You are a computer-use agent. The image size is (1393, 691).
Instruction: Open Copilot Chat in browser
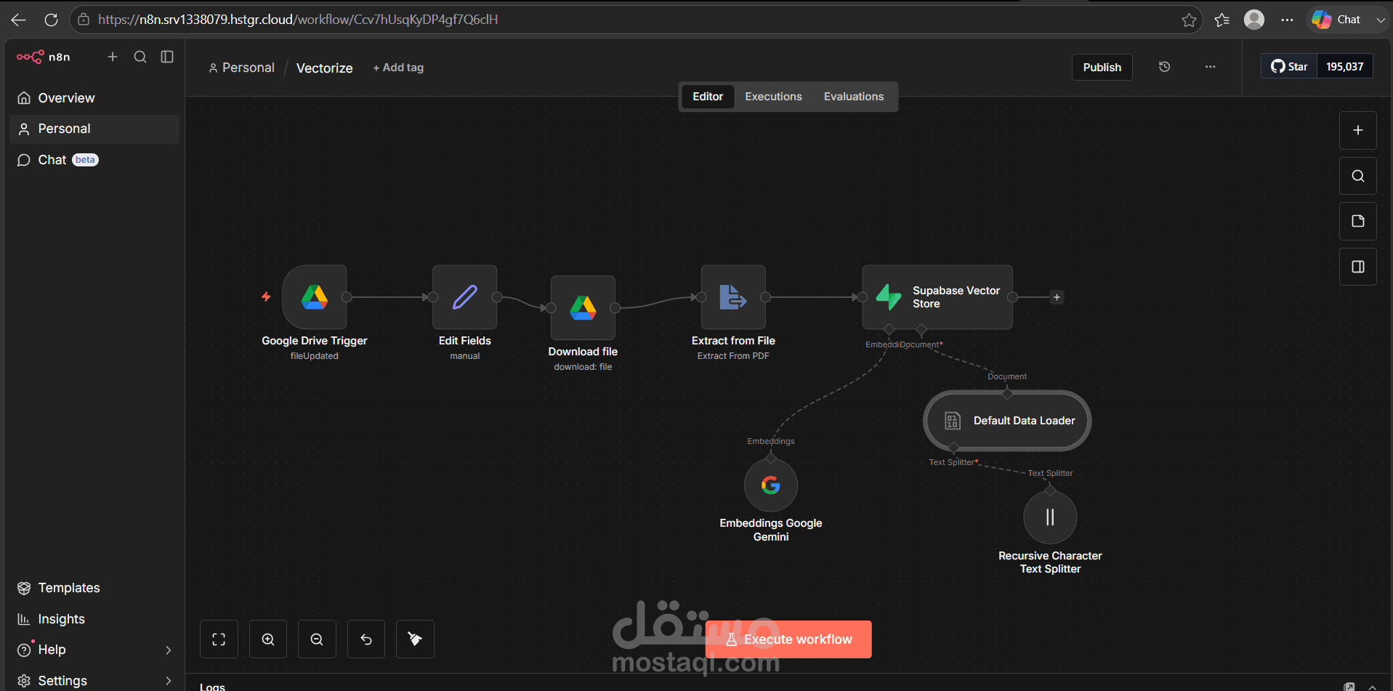click(1337, 20)
